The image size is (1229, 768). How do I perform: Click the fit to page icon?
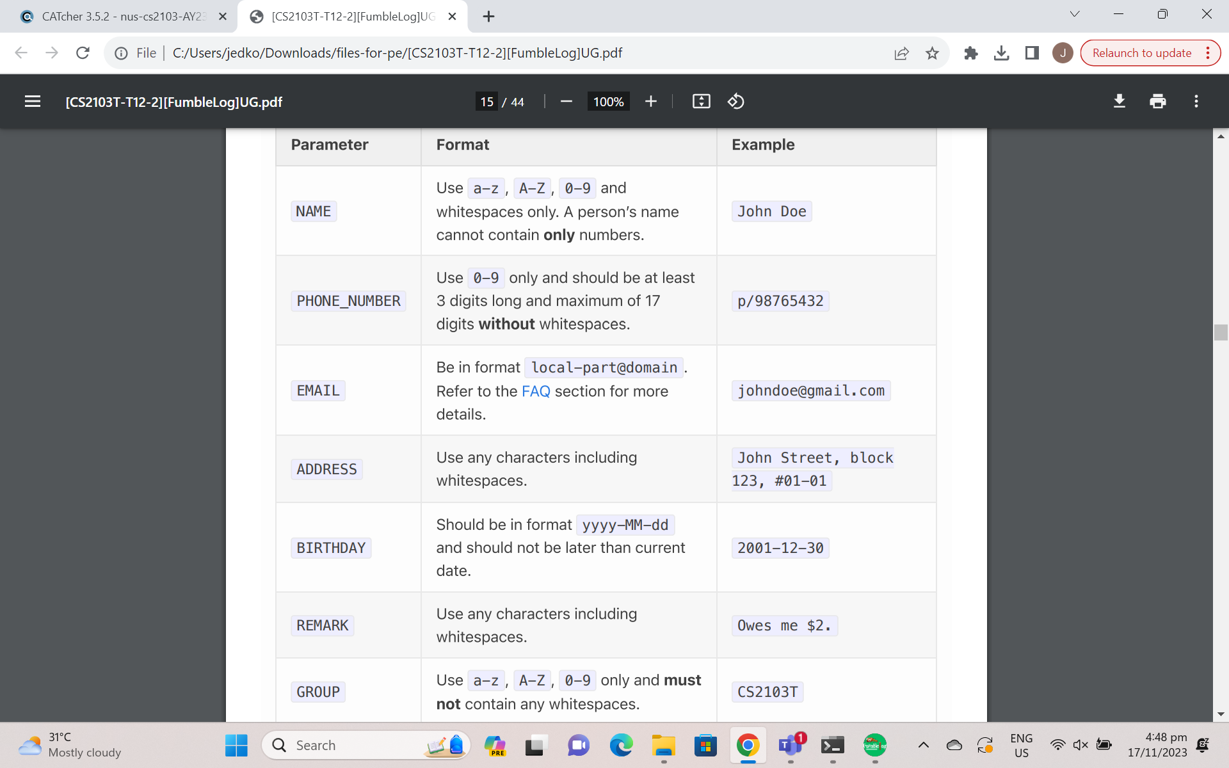pos(701,101)
